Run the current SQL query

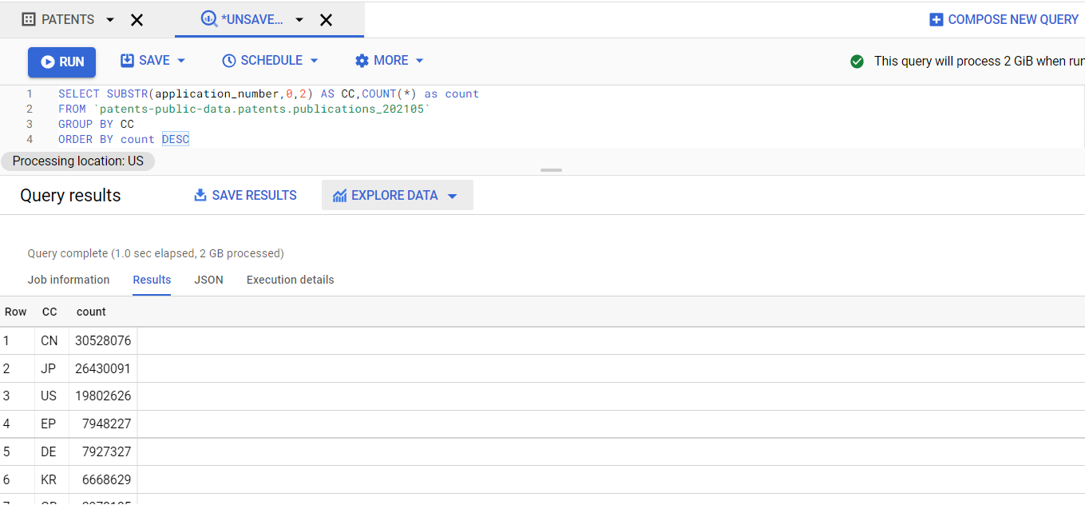[x=61, y=60]
